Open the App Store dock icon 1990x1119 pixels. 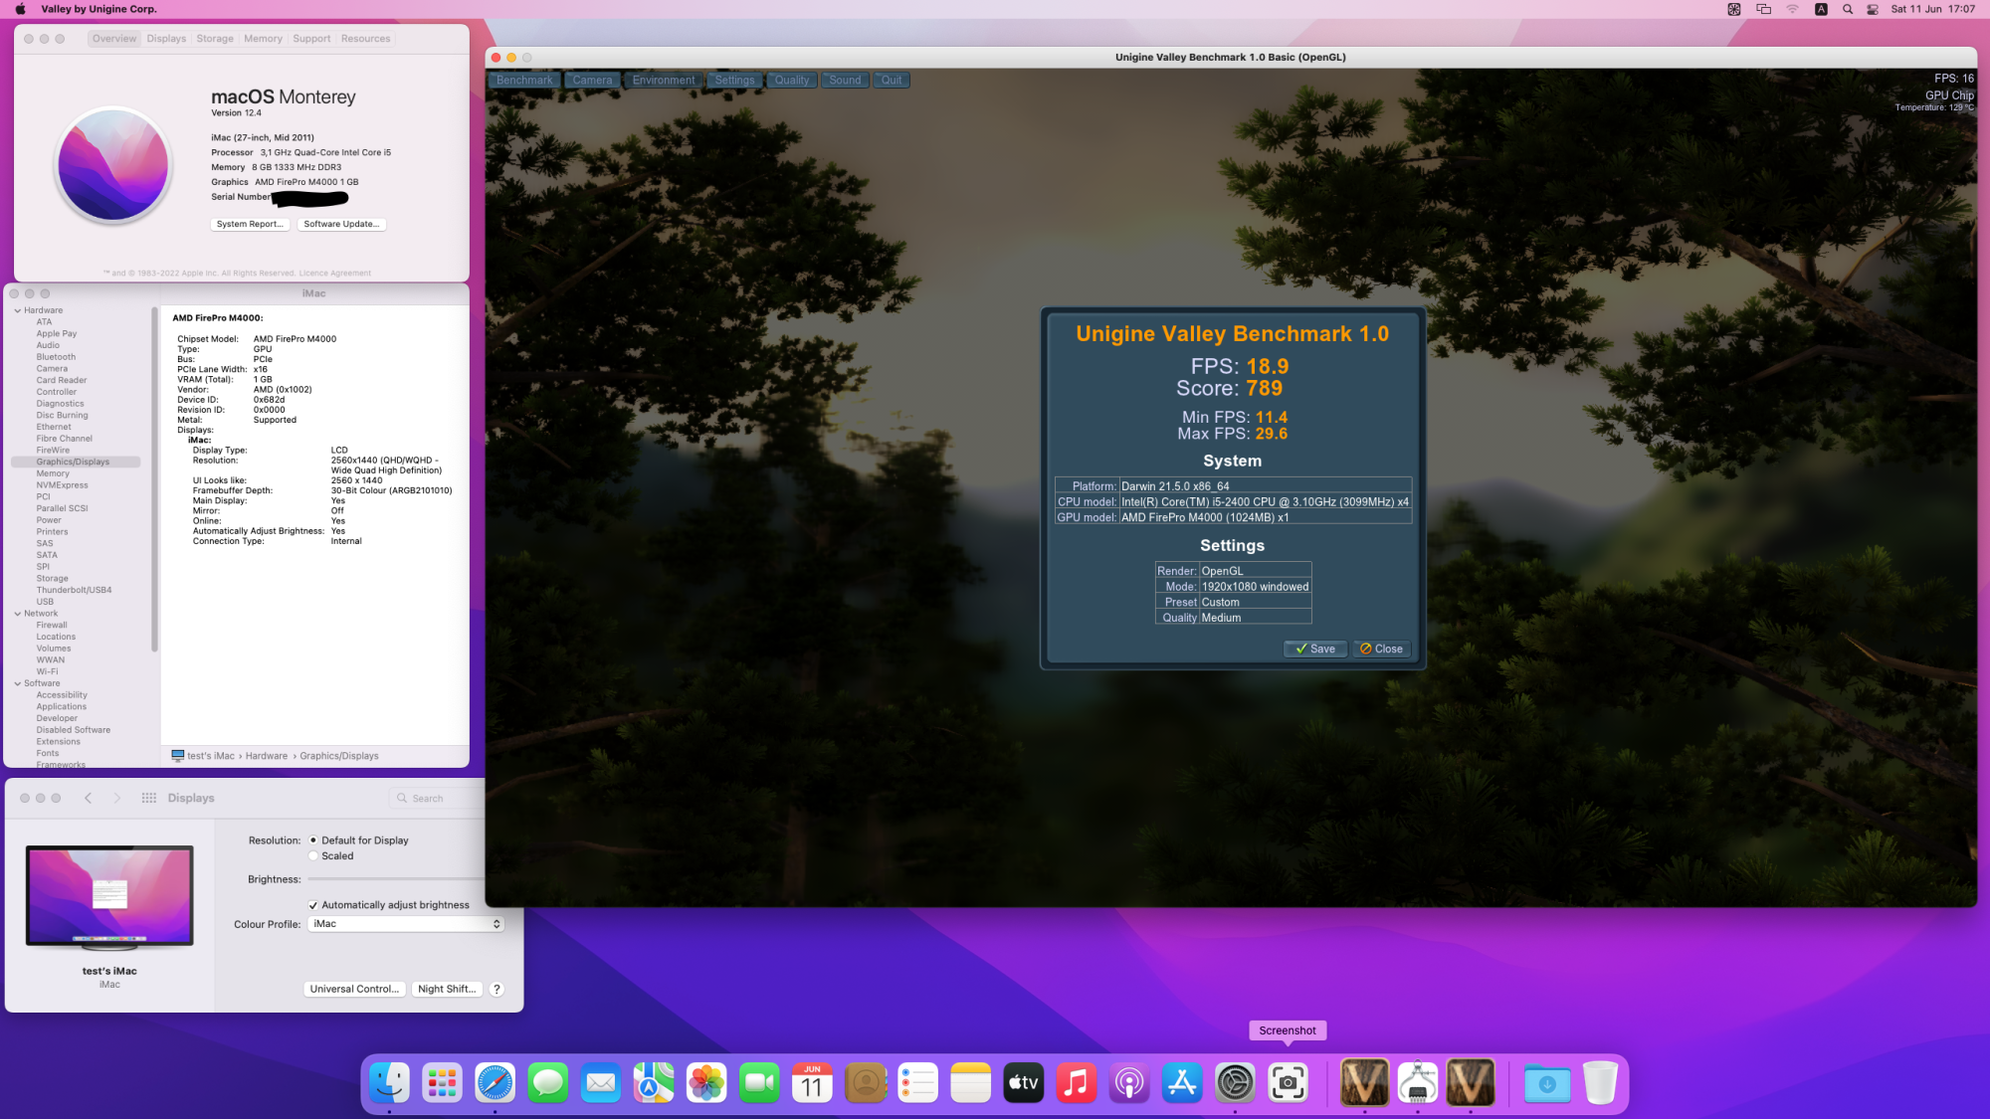(1182, 1083)
